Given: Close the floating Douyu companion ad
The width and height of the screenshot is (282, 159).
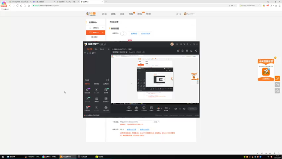Looking at the screenshot, I should click(275, 58).
